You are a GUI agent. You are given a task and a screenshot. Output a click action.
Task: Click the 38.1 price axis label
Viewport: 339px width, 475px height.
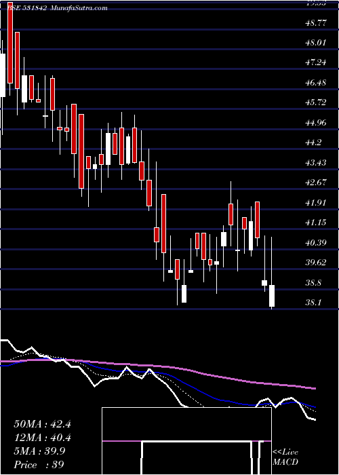click(313, 303)
